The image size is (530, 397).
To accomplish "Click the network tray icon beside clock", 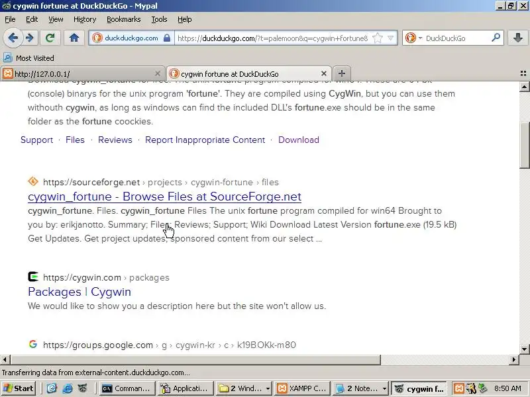I will 482,388.
